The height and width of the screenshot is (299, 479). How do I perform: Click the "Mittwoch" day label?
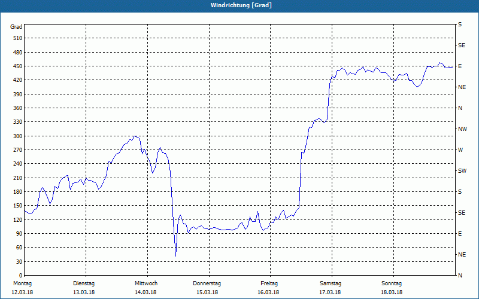coord(146,283)
